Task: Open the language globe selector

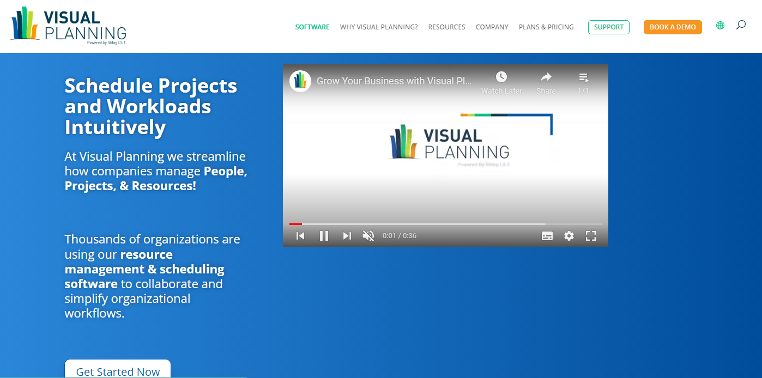Action: click(x=720, y=25)
